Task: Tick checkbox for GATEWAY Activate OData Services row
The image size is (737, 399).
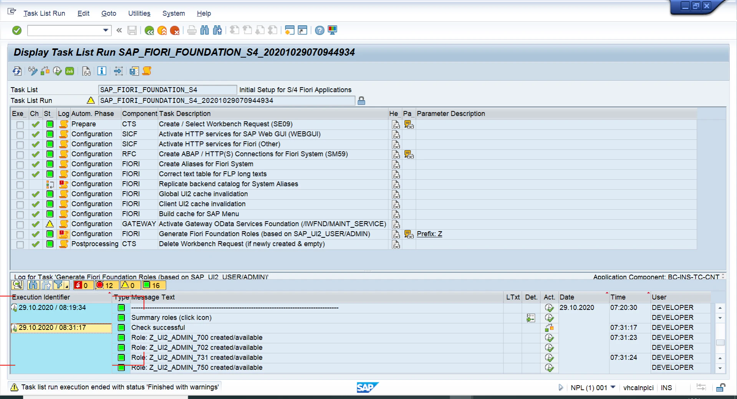Action: (x=20, y=225)
